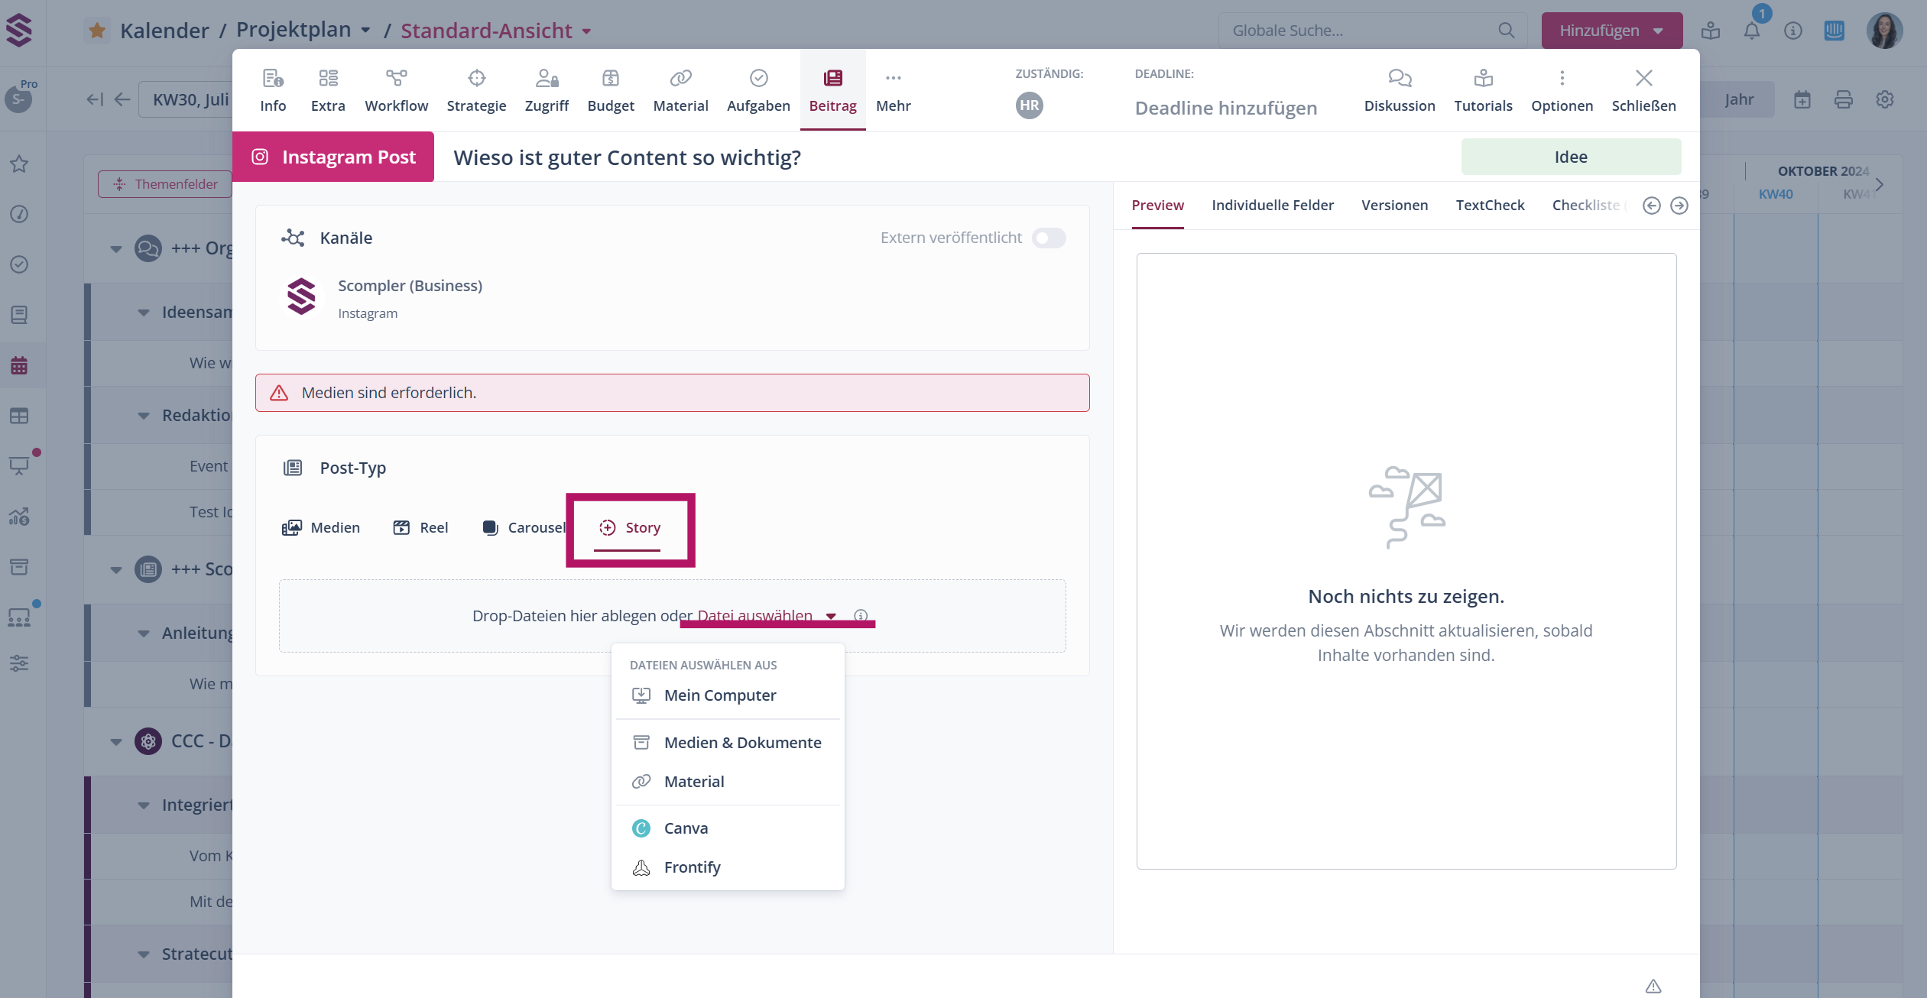Open the Aufgaben checkmark icon
1927x998 pixels.
tap(758, 78)
